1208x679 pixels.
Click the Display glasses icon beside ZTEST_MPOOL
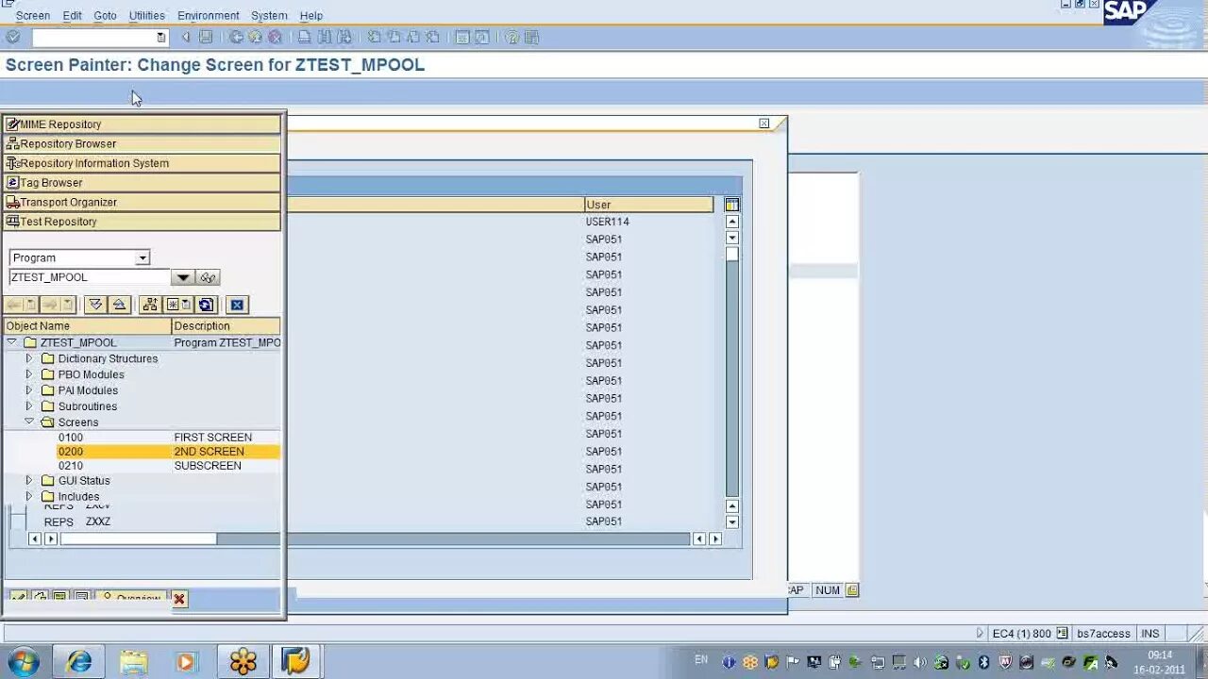point(209,277)
